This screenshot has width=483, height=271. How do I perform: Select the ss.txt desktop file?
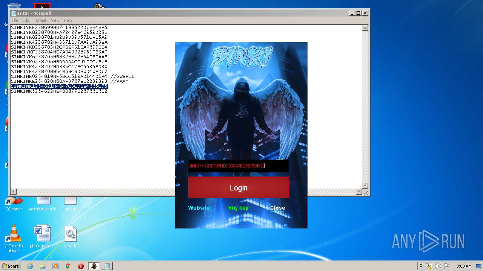[x=70, y=204]
